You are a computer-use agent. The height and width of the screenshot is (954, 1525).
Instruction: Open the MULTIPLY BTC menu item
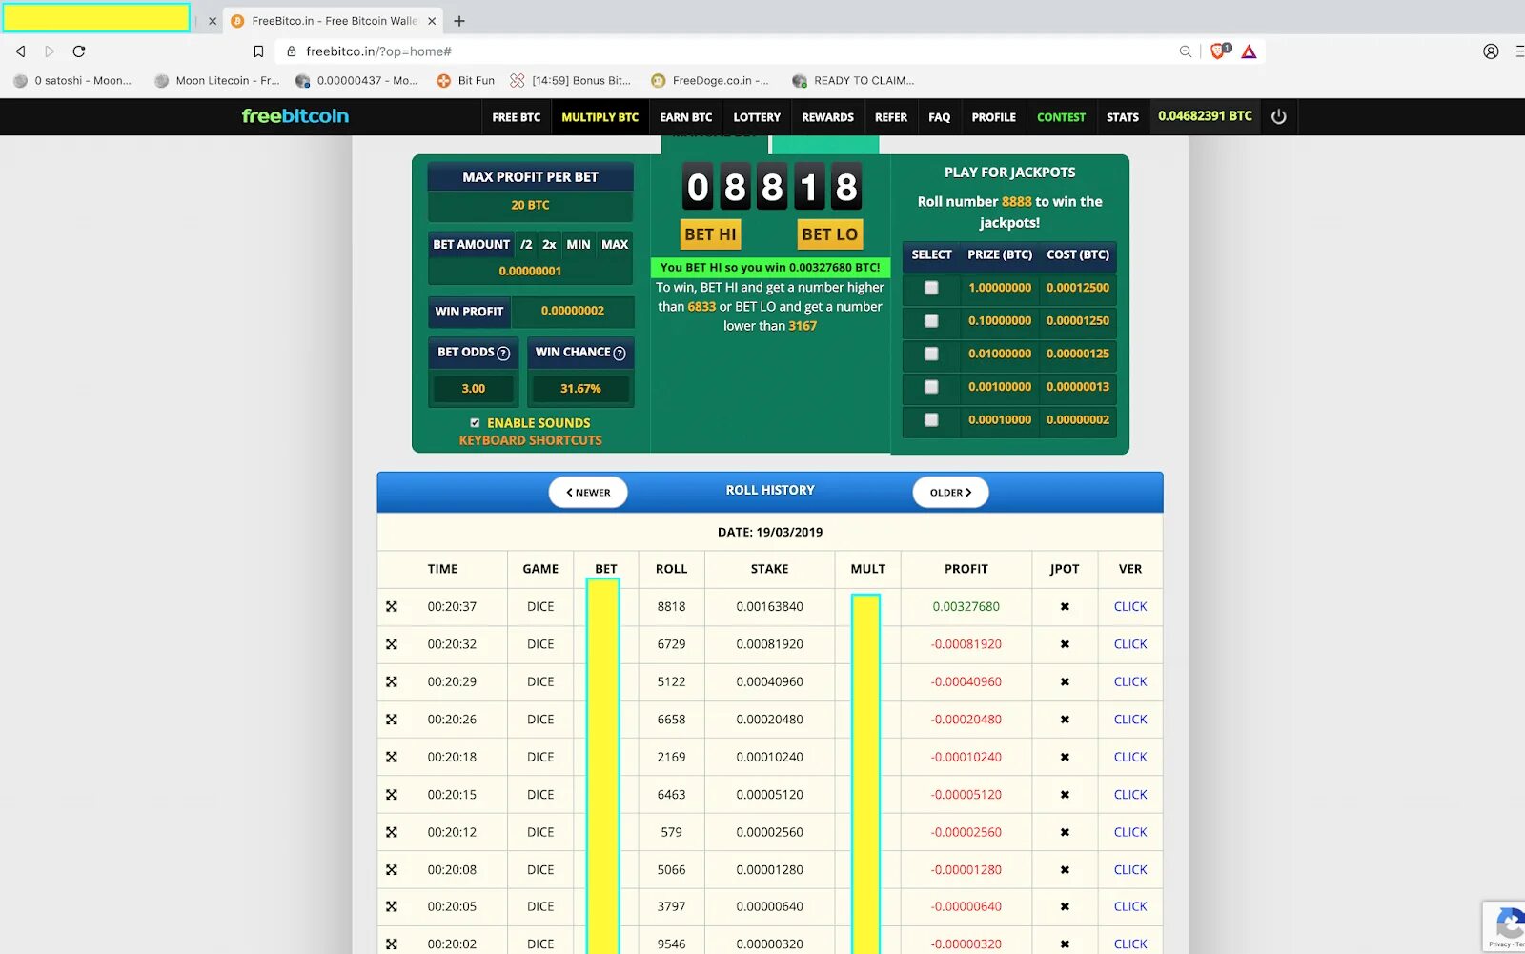point(600,117)
